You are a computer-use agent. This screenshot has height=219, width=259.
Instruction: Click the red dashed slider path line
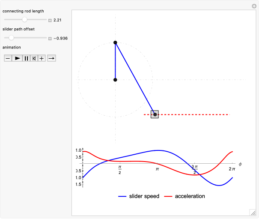pyautogui.click(x=197, y=115)
